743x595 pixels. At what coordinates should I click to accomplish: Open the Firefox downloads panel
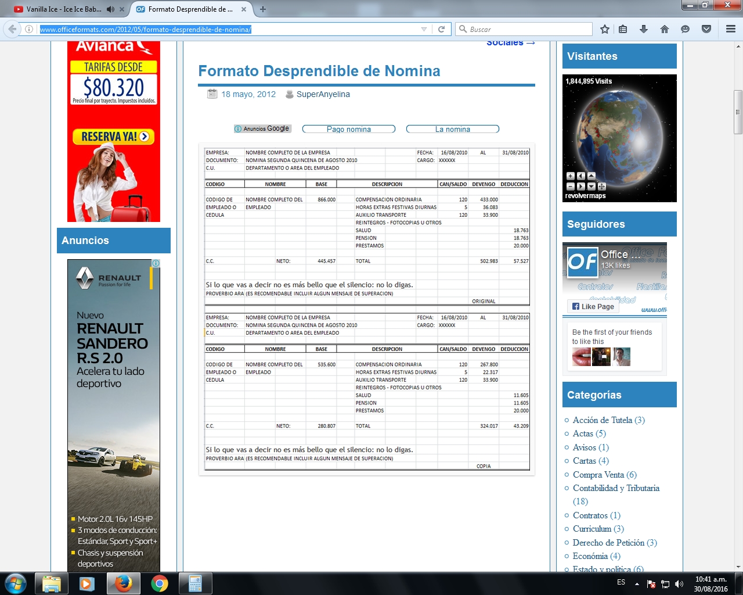click(x=644, y=28)
